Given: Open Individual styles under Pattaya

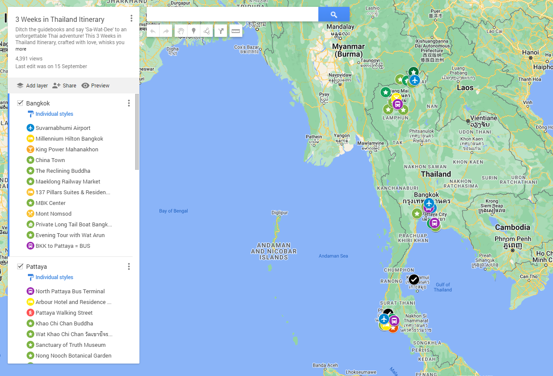Looking at the screenshot, I should [50, 277].
